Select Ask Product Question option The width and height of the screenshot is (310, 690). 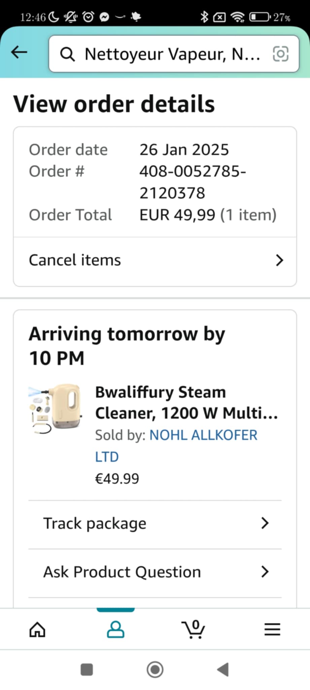pos(122,572)
